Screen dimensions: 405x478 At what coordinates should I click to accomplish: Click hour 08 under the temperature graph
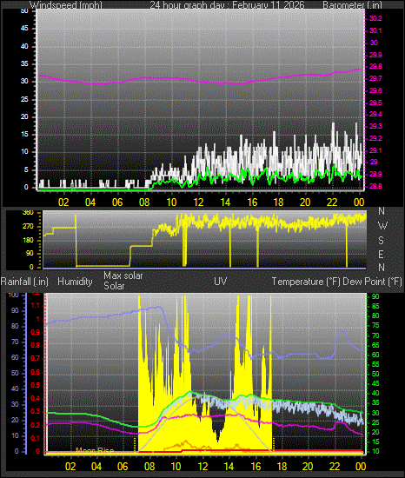coord(149,467)
